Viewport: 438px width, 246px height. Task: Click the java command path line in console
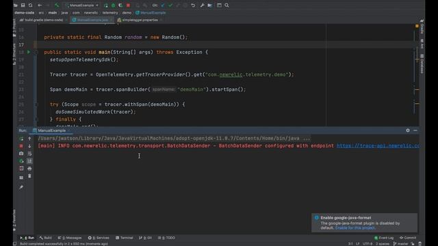coord(174,138)
